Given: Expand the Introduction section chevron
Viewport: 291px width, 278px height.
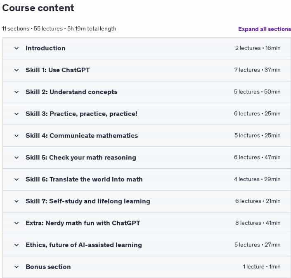Looking at the screenshot, I should (17, 48).
